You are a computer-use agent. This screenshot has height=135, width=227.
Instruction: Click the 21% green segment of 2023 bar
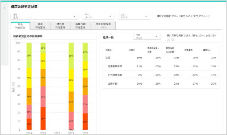(85, 52)
